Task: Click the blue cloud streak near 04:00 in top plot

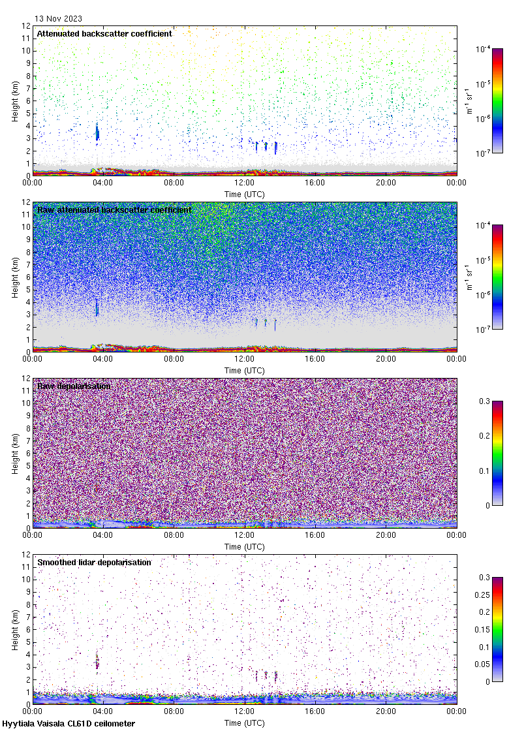Action: [x=97, y=132]
